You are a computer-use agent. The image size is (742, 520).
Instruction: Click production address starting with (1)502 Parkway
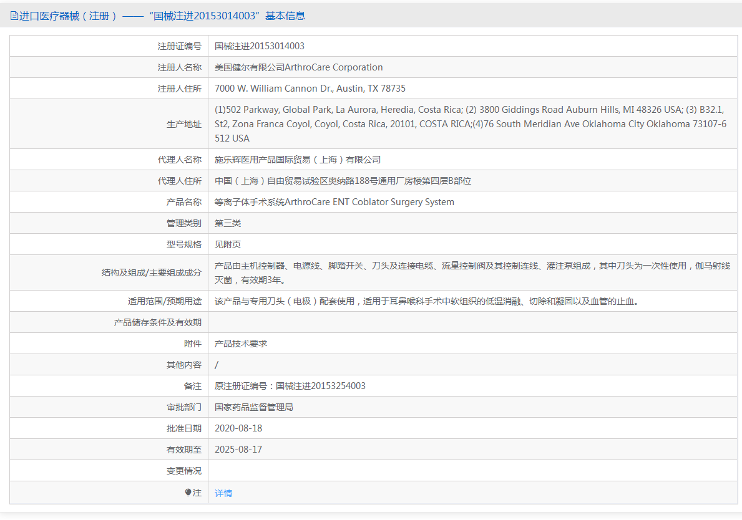coord(471,124)
